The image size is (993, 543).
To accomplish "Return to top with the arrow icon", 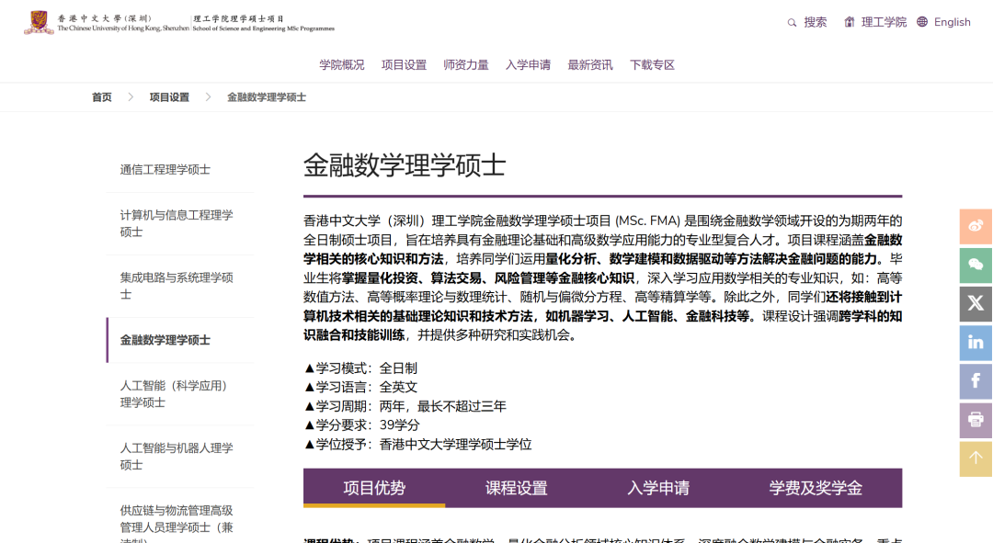I will pyautogui.click(x=976, y=458).
